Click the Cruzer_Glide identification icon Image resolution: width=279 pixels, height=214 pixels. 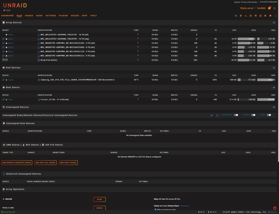(x=39, y=100)
